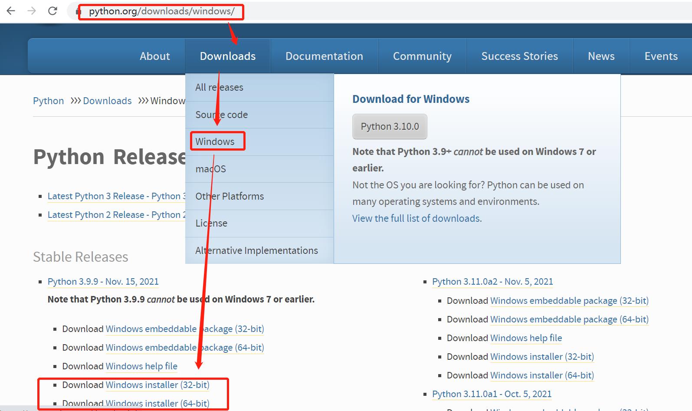
Task: Download 3.9.9 Windows help file
Action: click(141, 366)
